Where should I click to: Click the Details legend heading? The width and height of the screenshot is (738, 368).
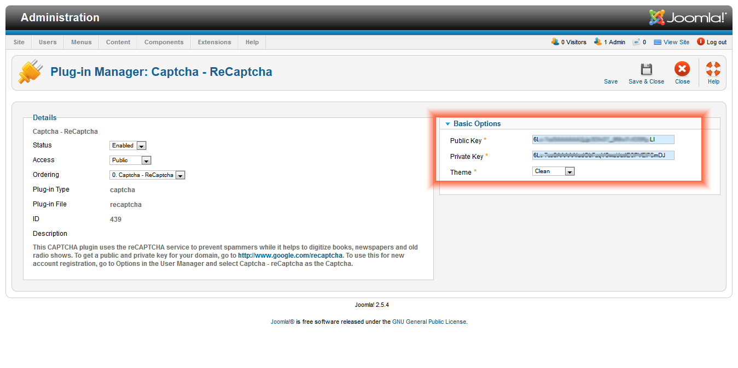[45, 117]
